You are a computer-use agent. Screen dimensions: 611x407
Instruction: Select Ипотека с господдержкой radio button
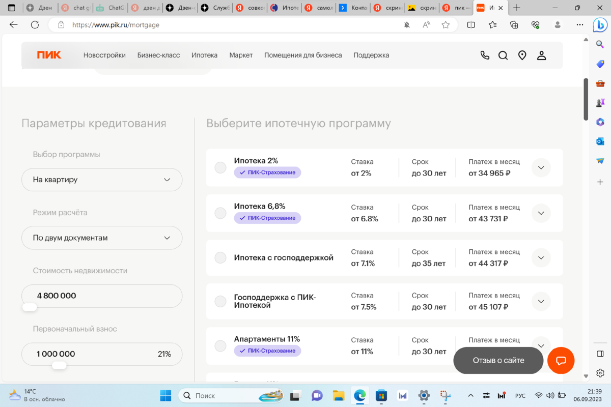(x=220, y=258)
